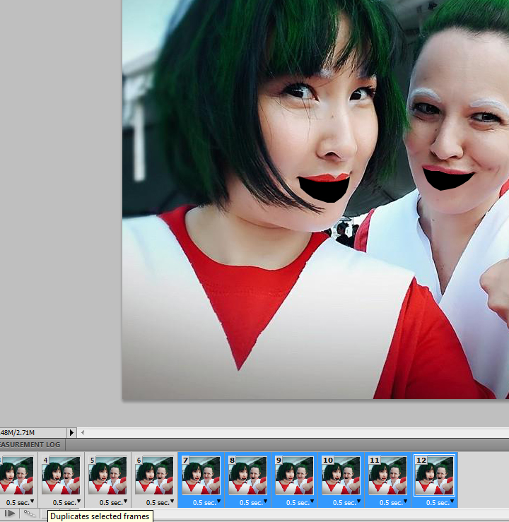This screenshot has width=509, height=522.
Task: Select animation frame 4 thumbnail
Action: coord(61,475)
